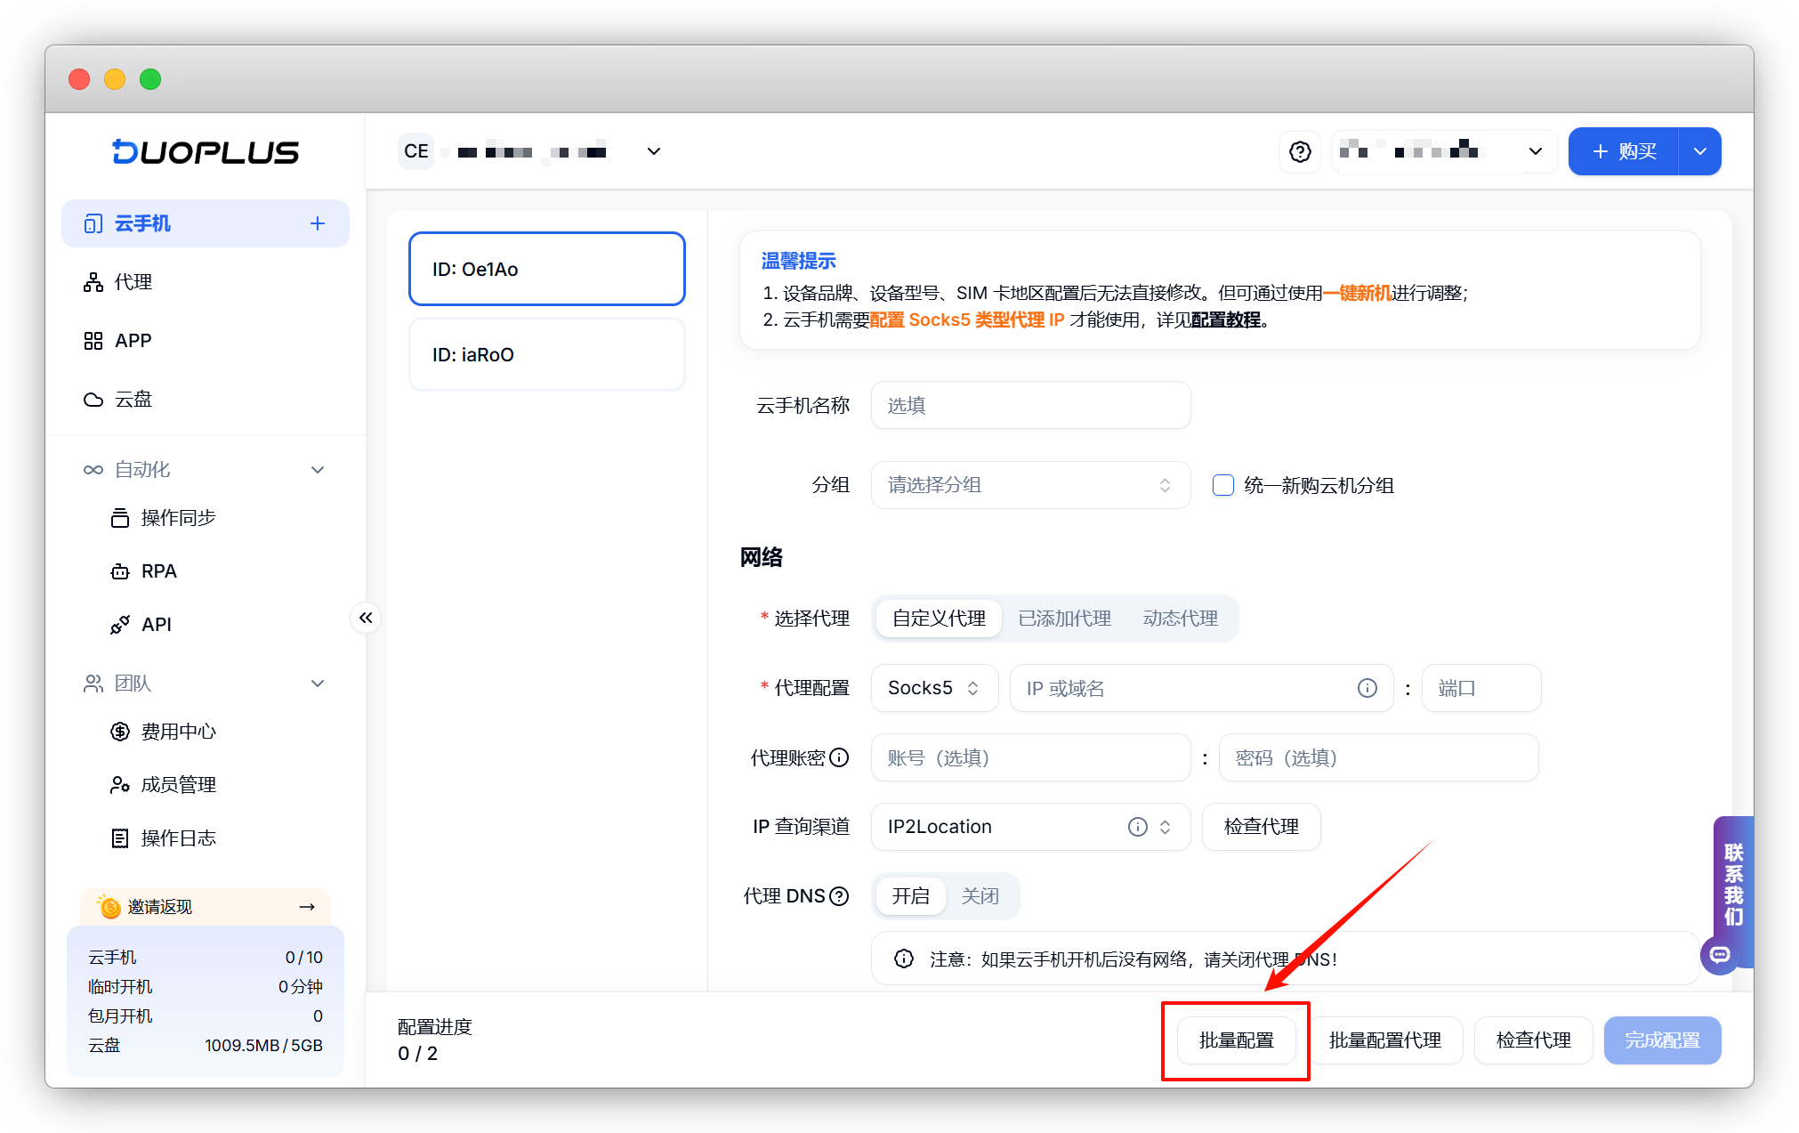Click info icon in IP 或域名 field
This screenshot has width=1799, height=1133.
click(x=1367, y=688)
